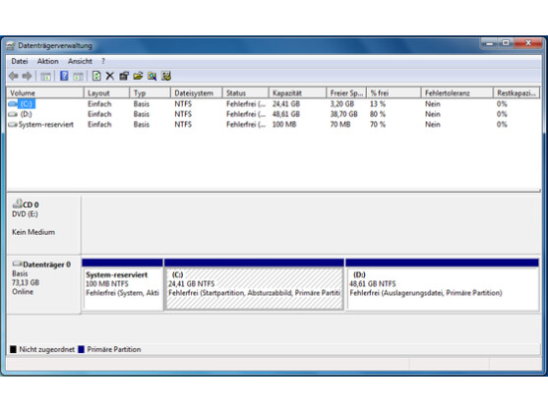This screenshot has width=548, height=411.
Task: Sort by the Fehlertoleranz column header
Action: tap(457, 93)
